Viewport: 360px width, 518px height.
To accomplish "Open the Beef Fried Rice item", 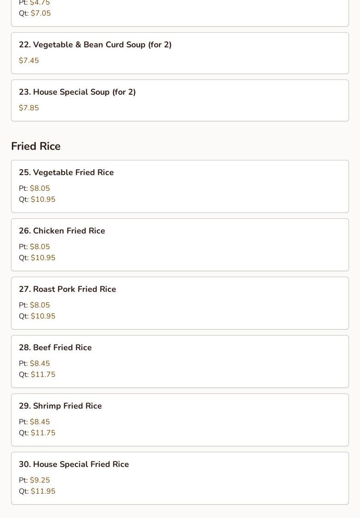I will click(55, 347).
